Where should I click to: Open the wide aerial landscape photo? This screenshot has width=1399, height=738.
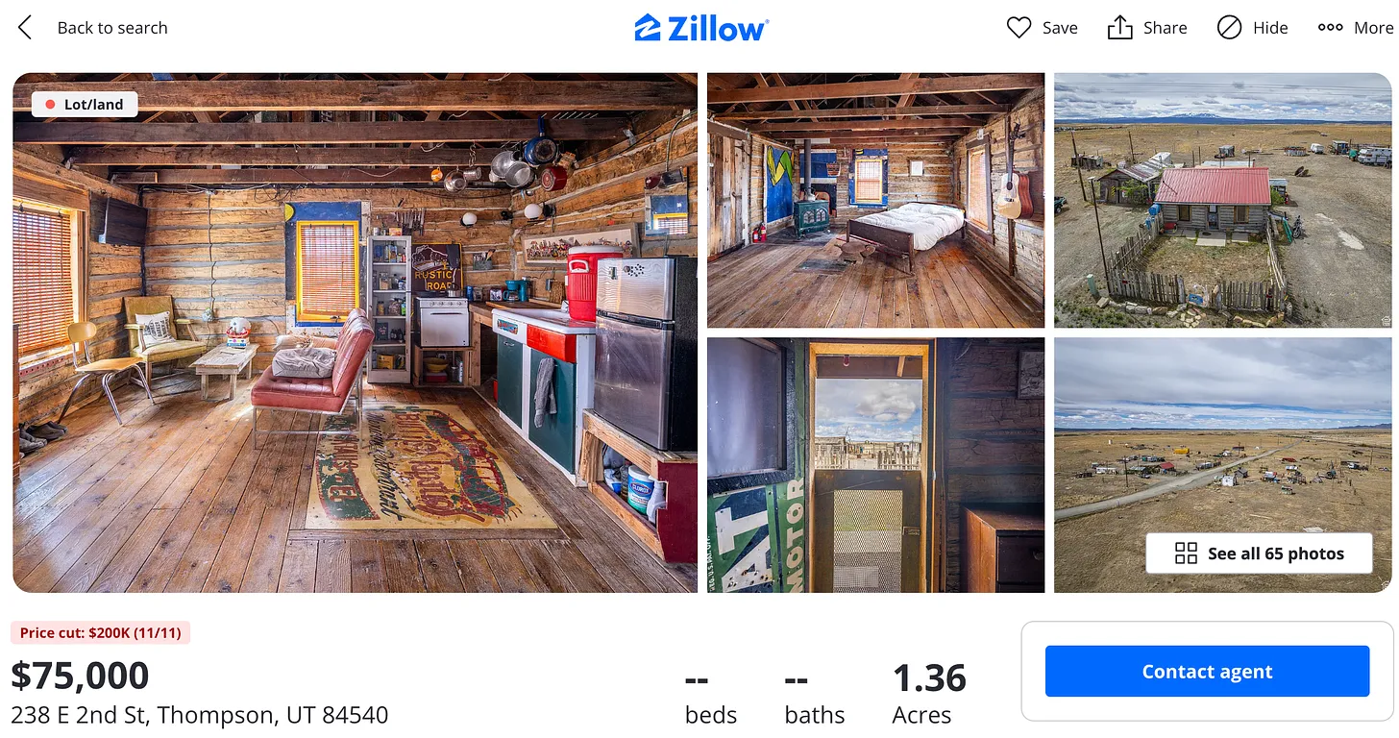(1222, 465)
